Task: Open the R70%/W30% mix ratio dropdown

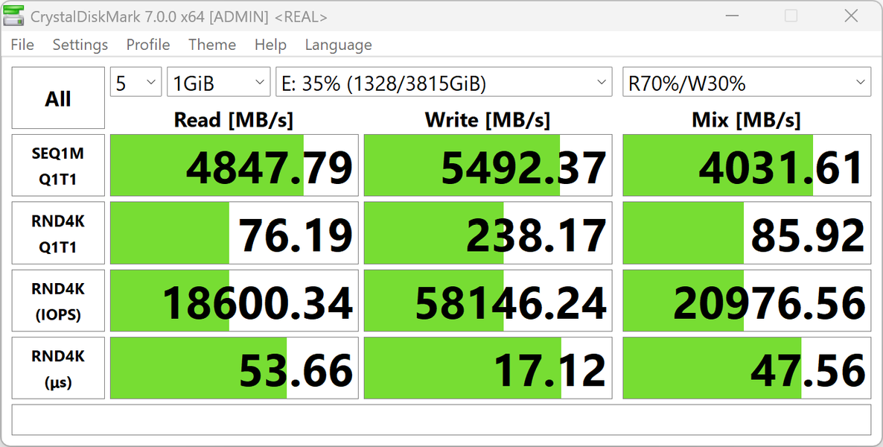Action: click(747, 83)
